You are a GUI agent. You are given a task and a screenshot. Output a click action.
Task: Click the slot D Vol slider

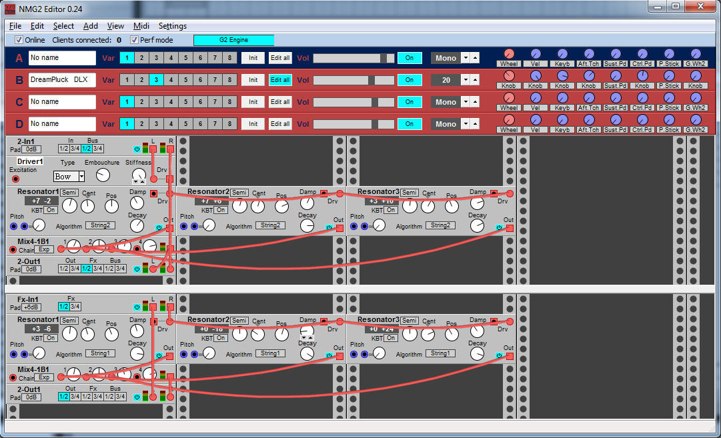tap(353, 124)
